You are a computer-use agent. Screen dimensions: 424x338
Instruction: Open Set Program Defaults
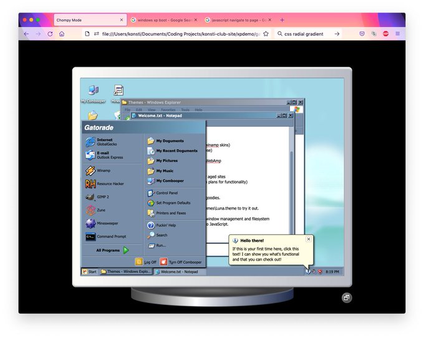click(x=169, y=203)
